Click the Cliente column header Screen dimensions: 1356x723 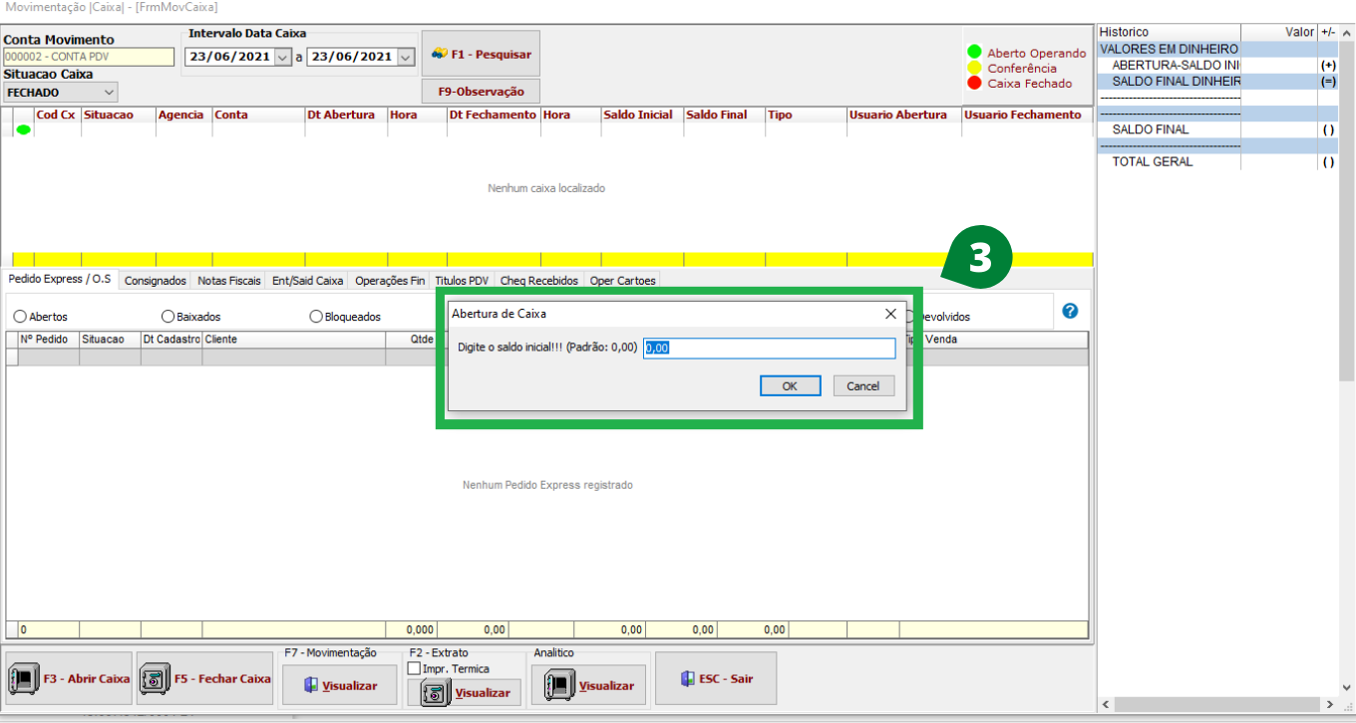[x=293, y=340]
